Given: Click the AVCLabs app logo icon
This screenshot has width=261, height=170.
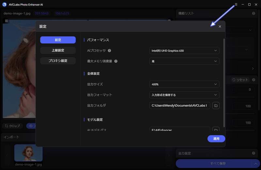Looking at the screenshot, I should point(5,5).
